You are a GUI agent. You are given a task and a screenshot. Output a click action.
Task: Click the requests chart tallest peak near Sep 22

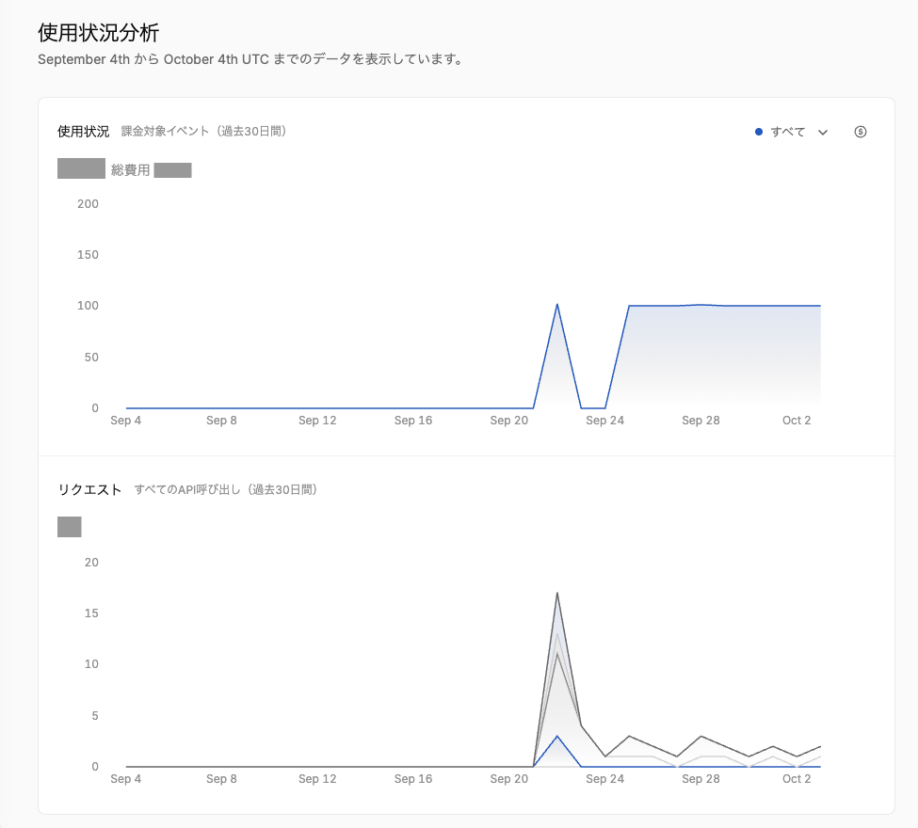coord(556,594)
